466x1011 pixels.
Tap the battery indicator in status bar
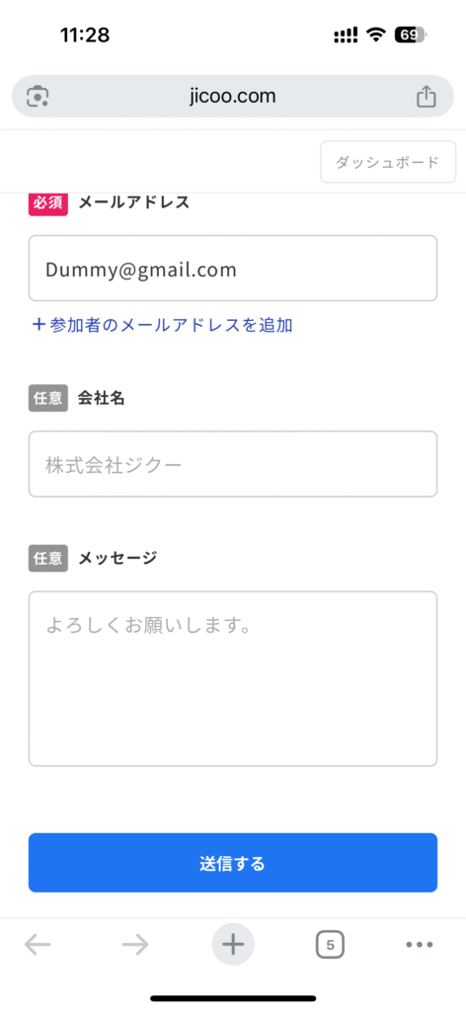[x=410, y=35]
